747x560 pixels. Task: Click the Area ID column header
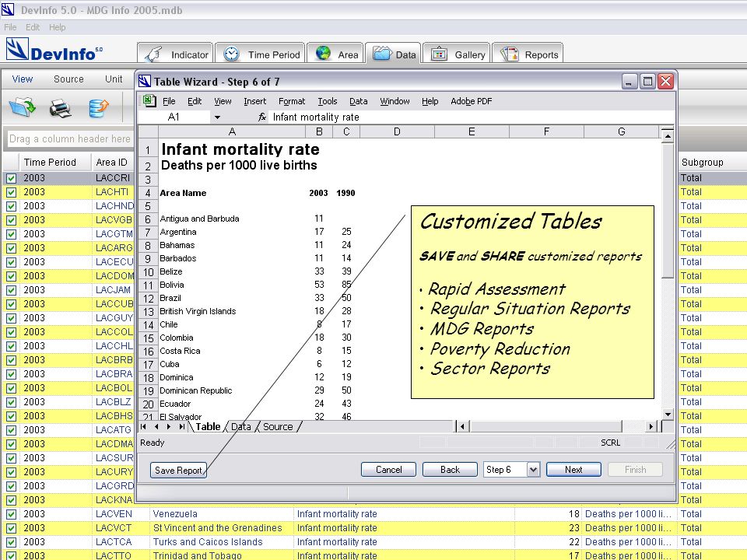pos(112,163)
